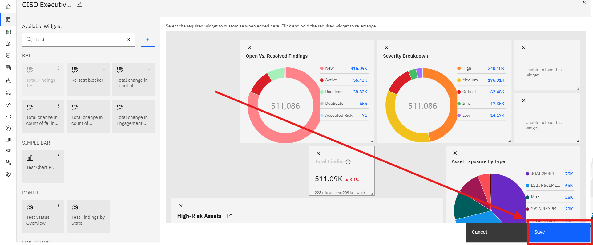This screenshot has height=245, width=593.
Task: Open the app grid icon in the sidebar
Action: [x=8, y=32]
